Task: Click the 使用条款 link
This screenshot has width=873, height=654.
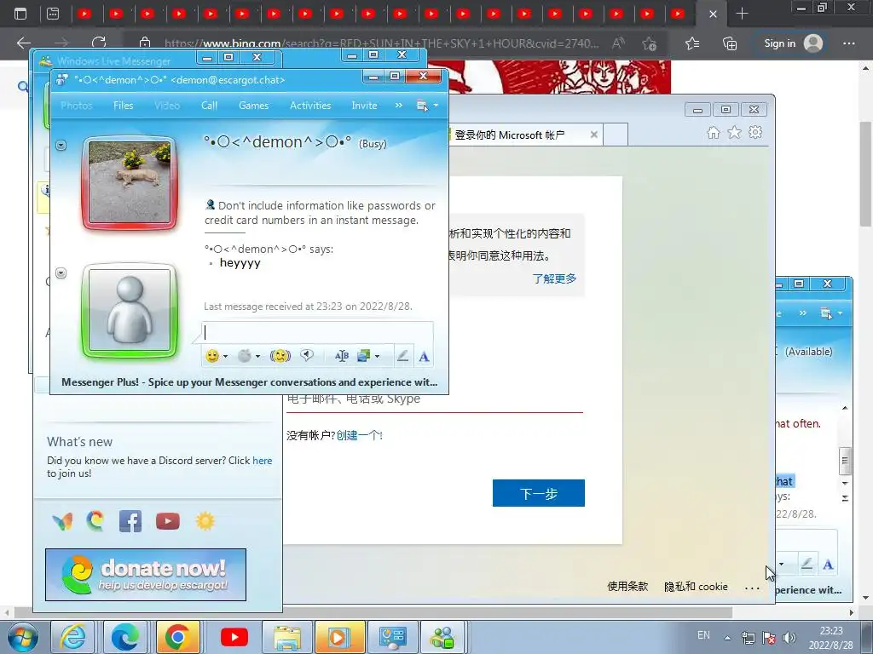Action: [627, 586]
